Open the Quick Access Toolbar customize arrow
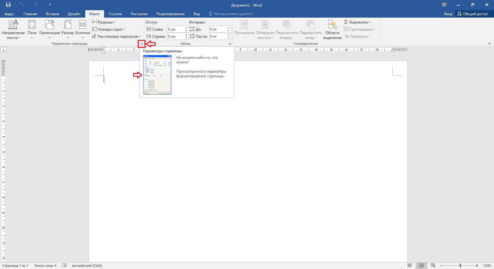This screenshot has height=269, width=494. [50, 5]
